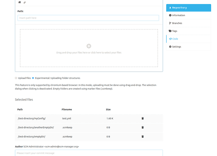The image size is (217, 156).
Task: Open the Repository navigation header
Action: tap(189, 8)
